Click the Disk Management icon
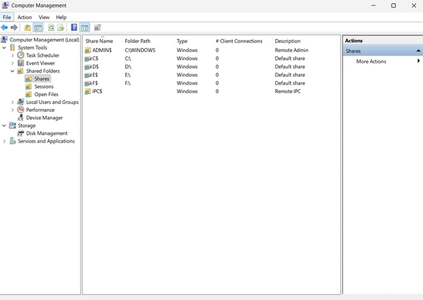423x300 pixels. tap(21, 133)
